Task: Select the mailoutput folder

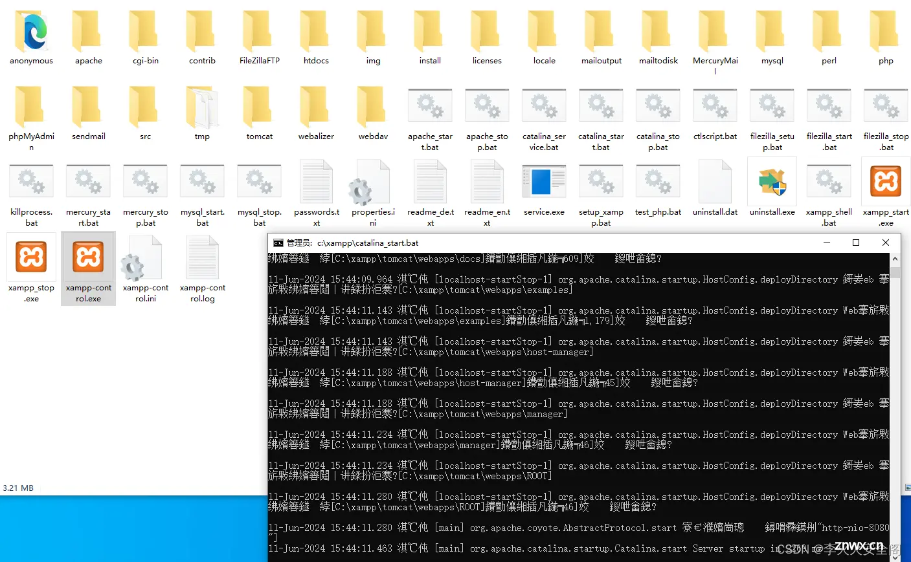Action: 601,38
